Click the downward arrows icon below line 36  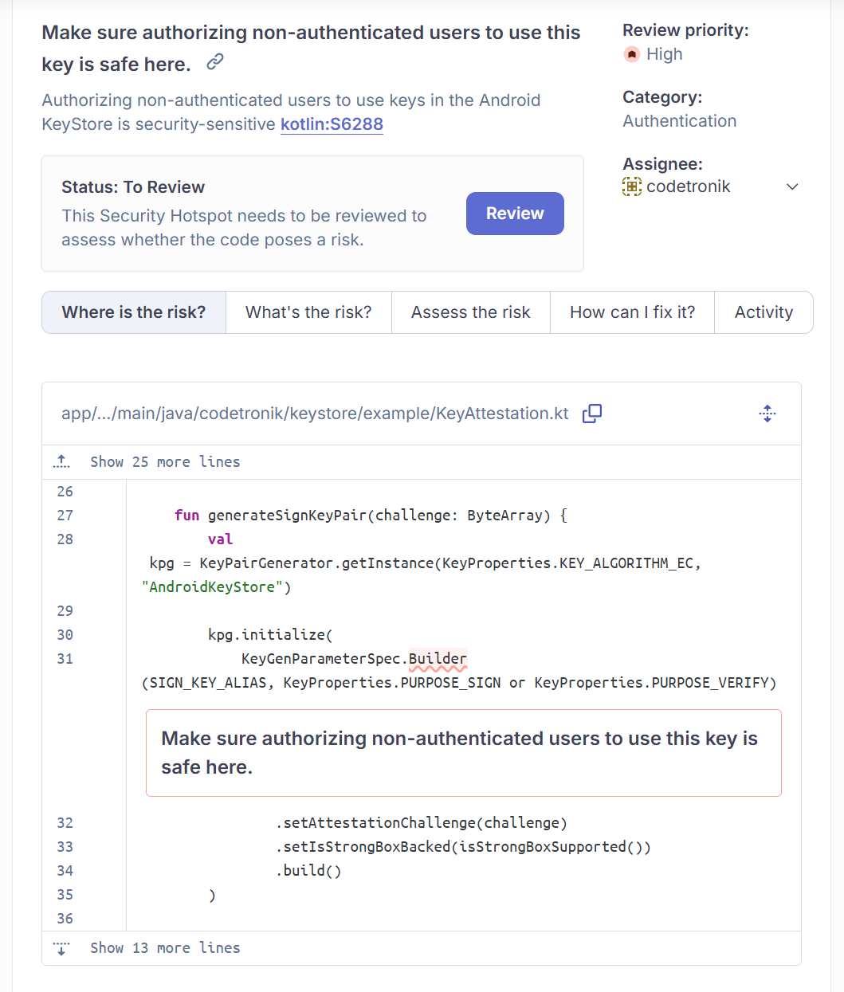point(61,947)
